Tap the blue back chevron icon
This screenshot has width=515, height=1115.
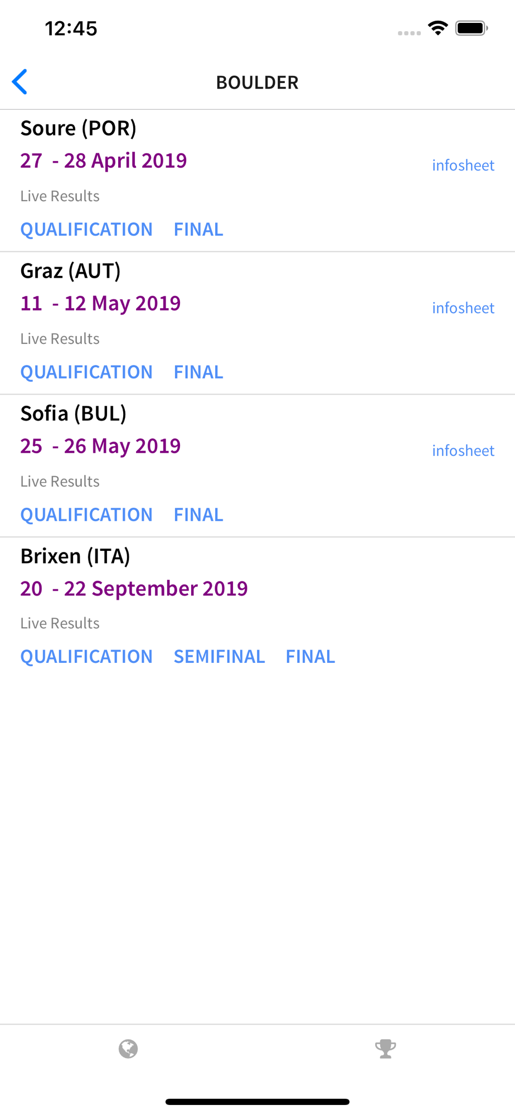(20, 82)
